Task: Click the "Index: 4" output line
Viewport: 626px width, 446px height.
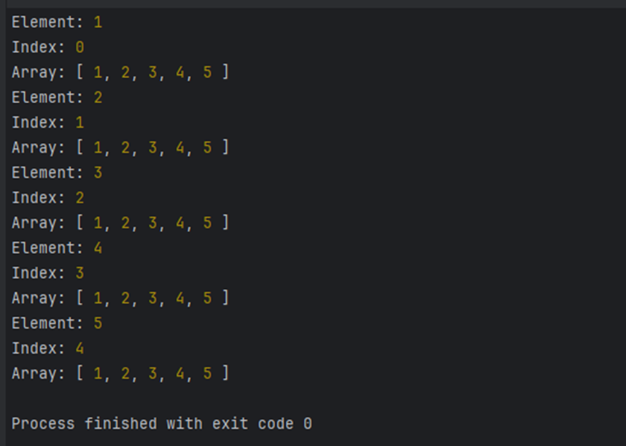Action: point(47,348)
